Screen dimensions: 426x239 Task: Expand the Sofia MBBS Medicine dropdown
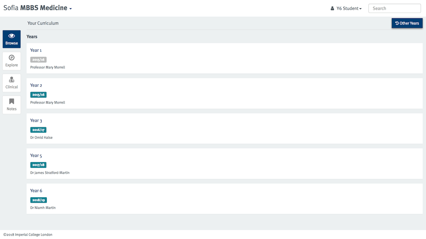(38, 8)
